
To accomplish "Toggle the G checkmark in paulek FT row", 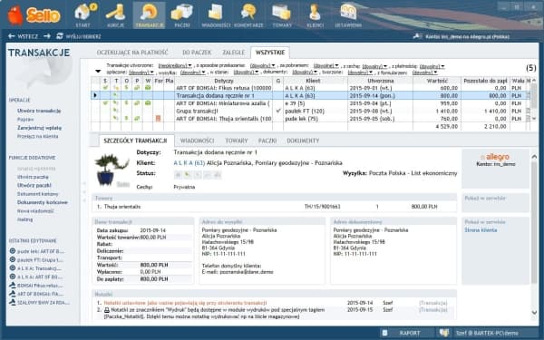I will pyautogui.click(x=278, y=111).
